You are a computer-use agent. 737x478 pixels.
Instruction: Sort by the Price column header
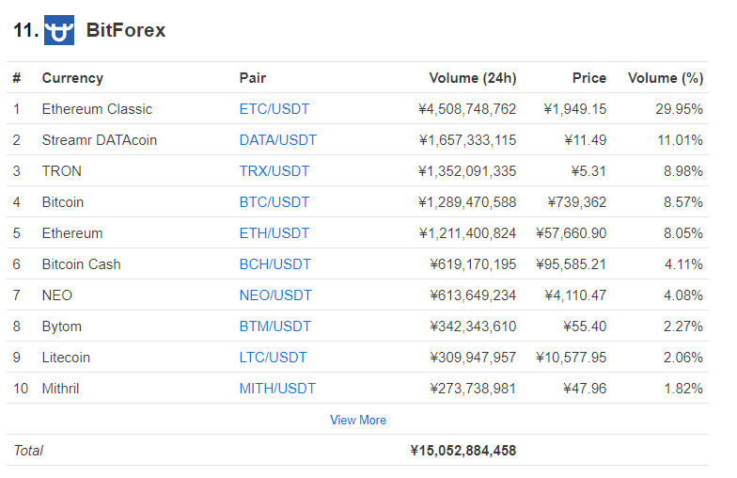tap(588, 78)
